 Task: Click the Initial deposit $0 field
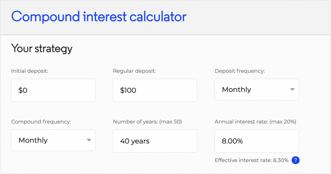[x=53, y=90]
